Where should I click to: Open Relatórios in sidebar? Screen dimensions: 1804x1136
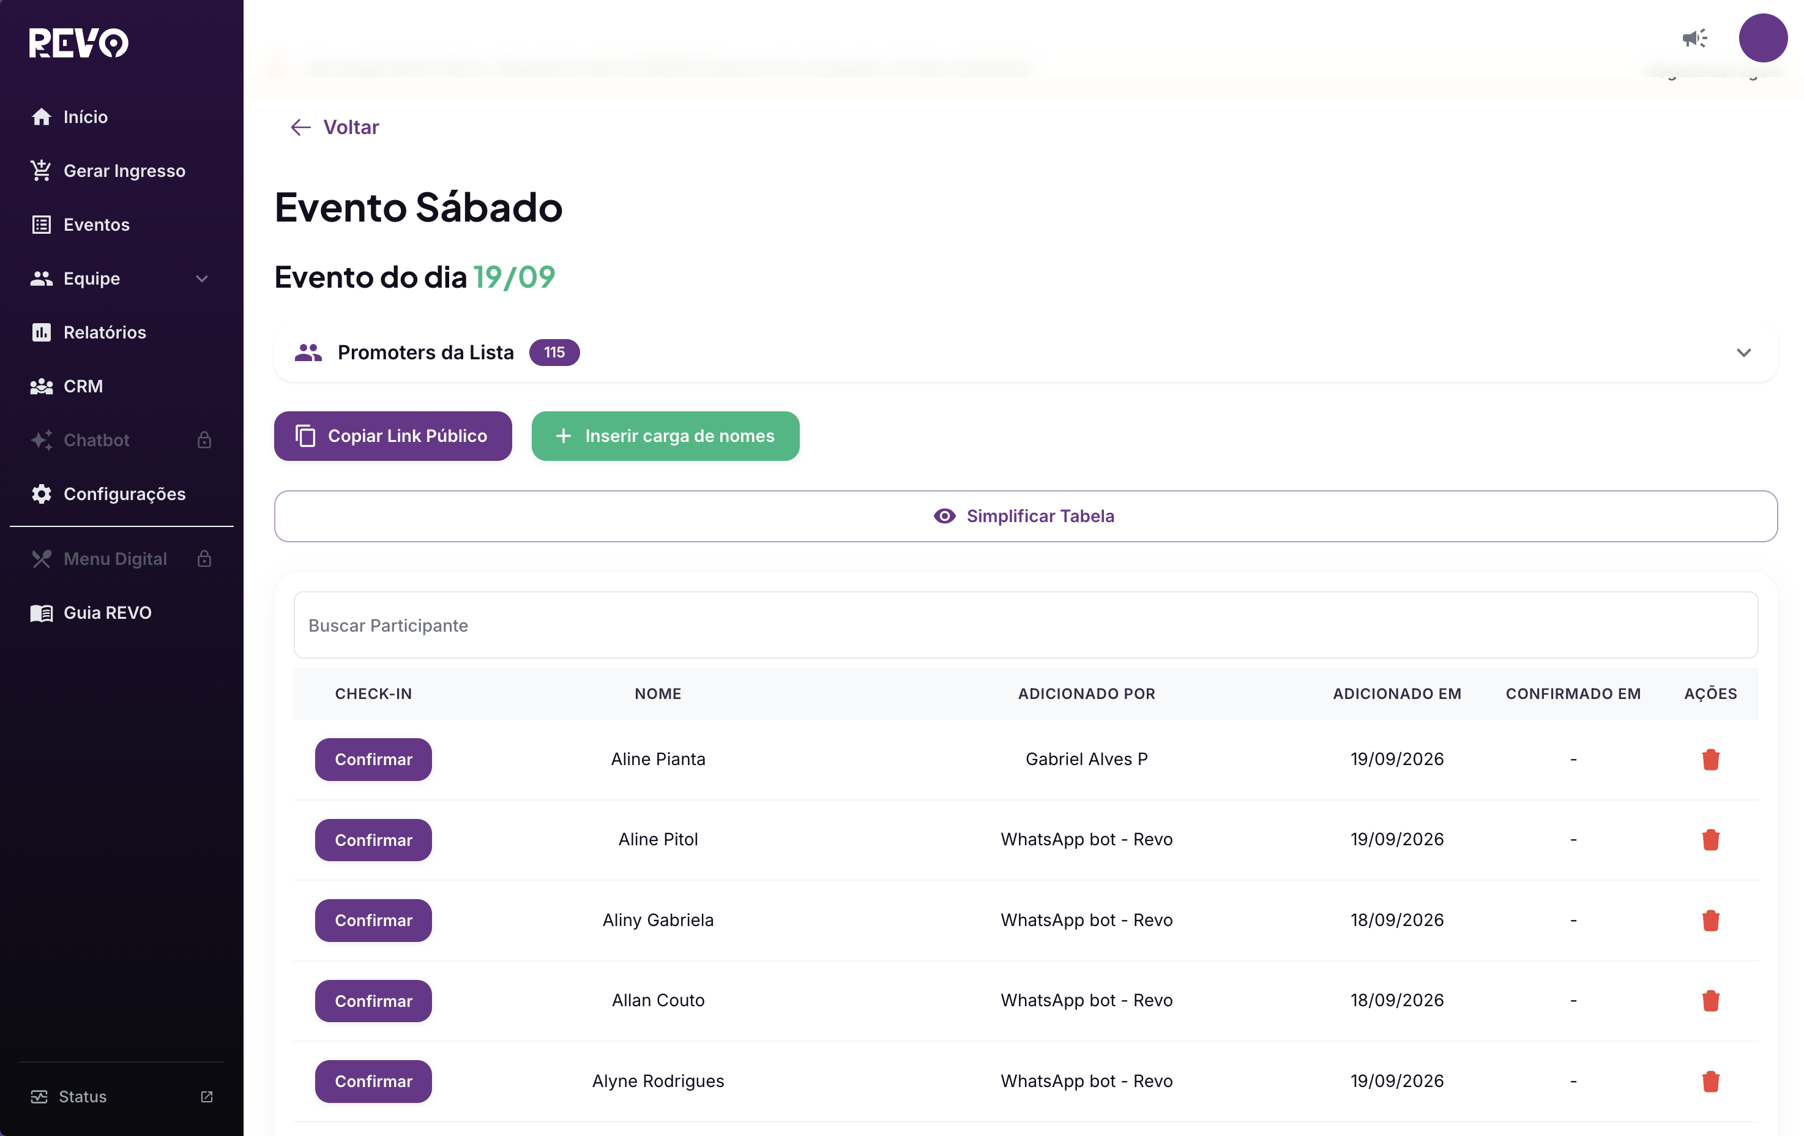[x=121, y=333]
